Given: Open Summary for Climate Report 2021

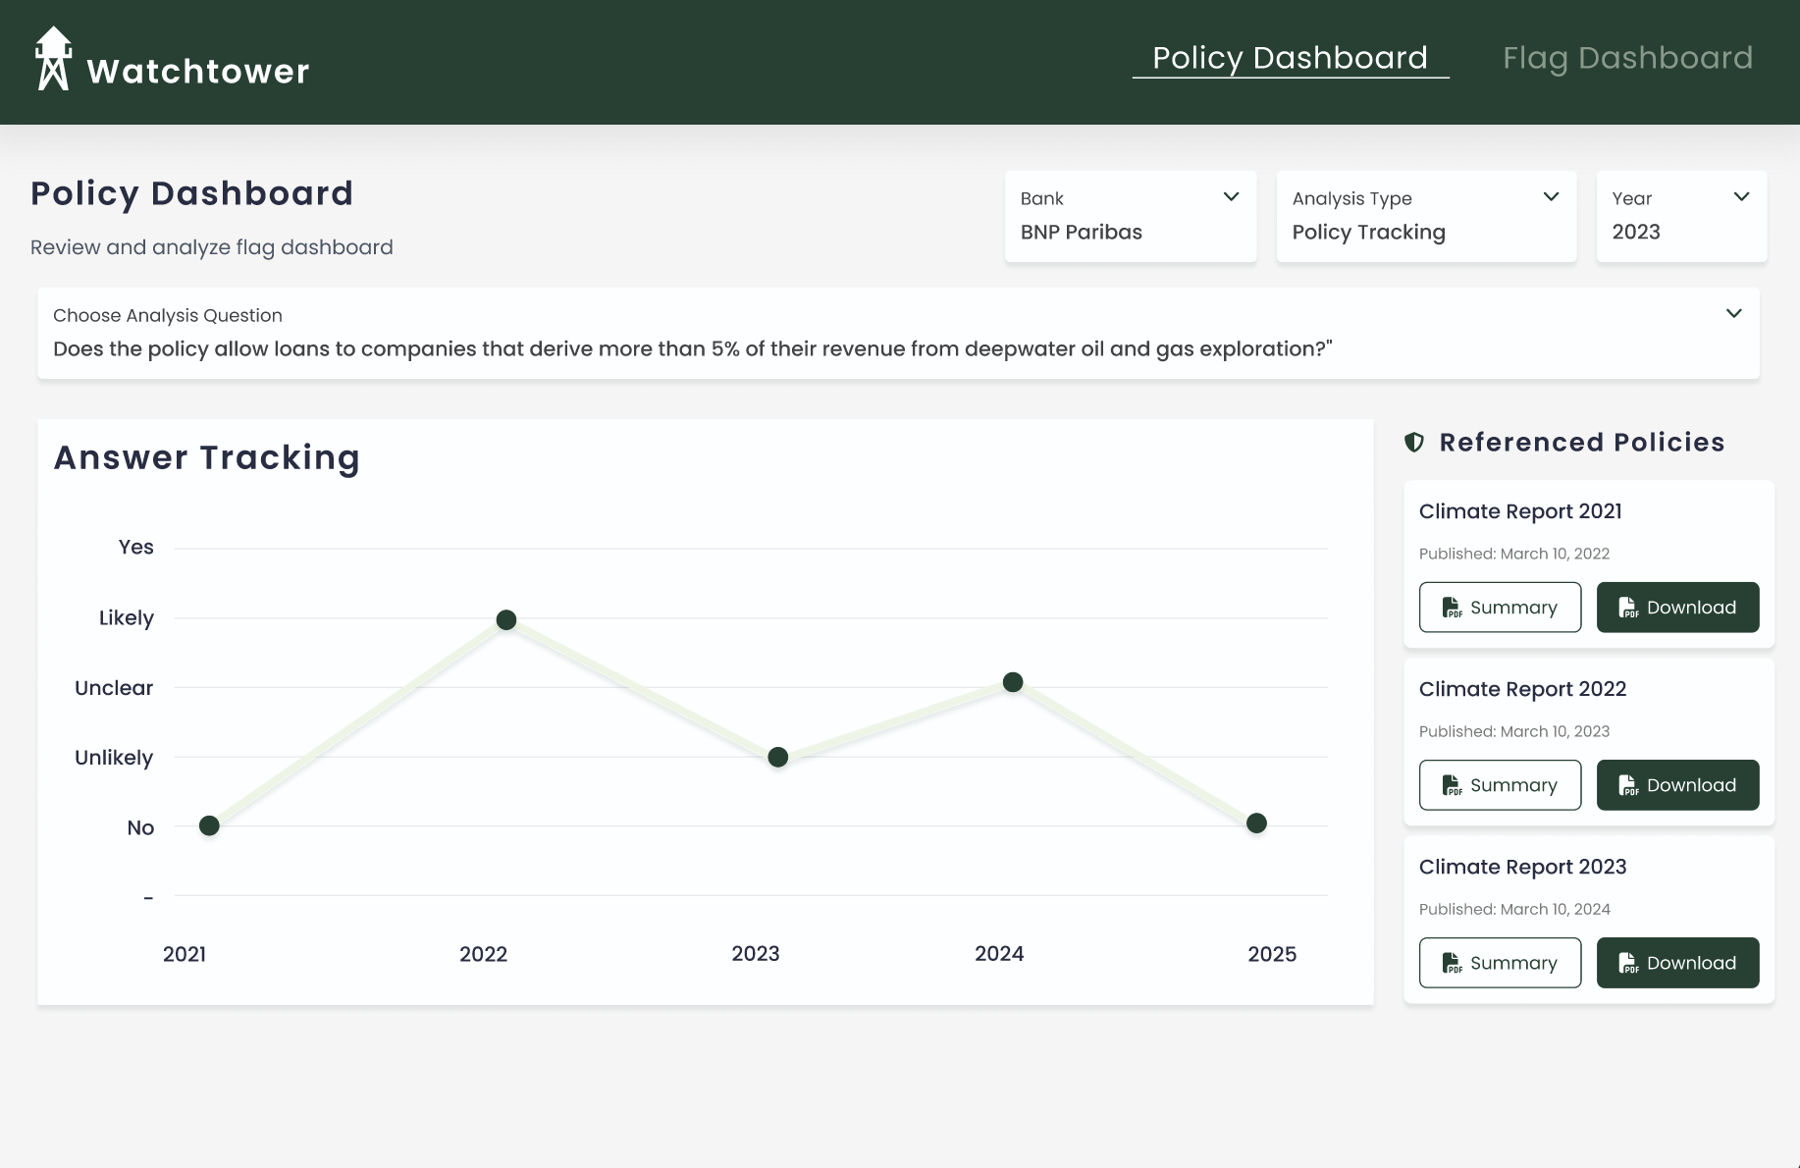Looking at the screenshot, I should click(1500, 608).
